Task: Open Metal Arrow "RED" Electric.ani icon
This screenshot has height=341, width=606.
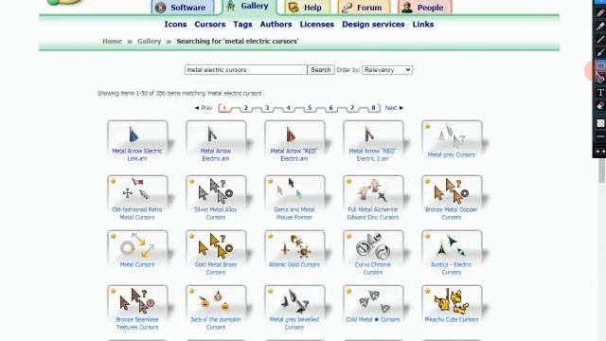Action: [x=291, y=135]
